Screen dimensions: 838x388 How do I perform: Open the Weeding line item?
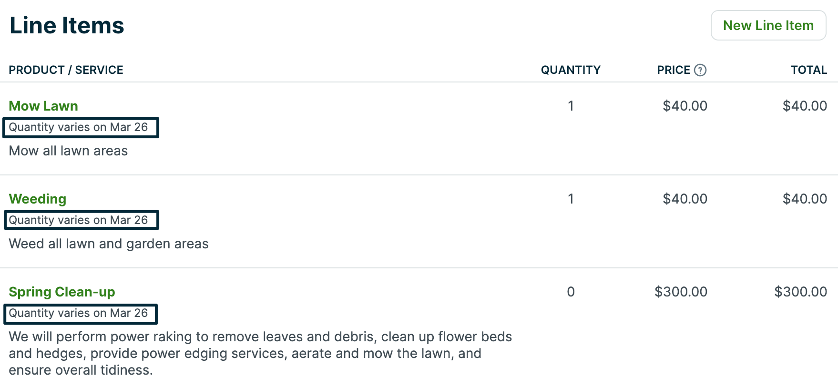tap(38, 199)
